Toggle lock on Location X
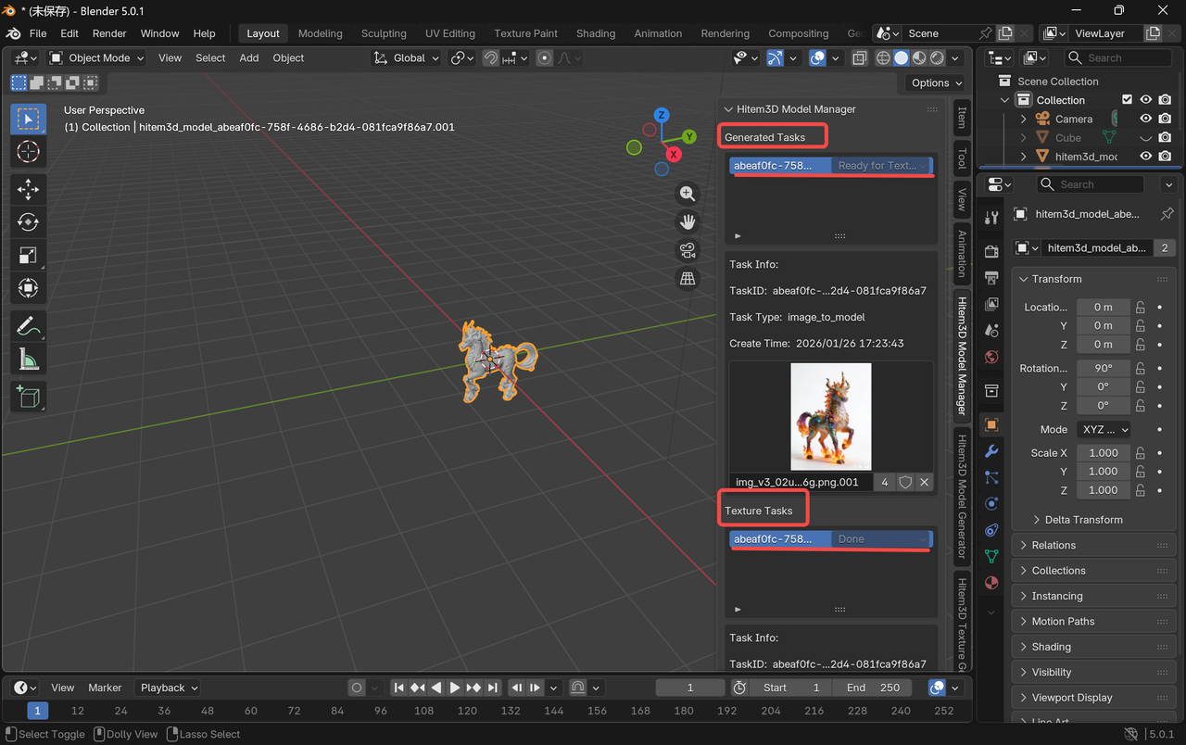 tap(1141, 307)
